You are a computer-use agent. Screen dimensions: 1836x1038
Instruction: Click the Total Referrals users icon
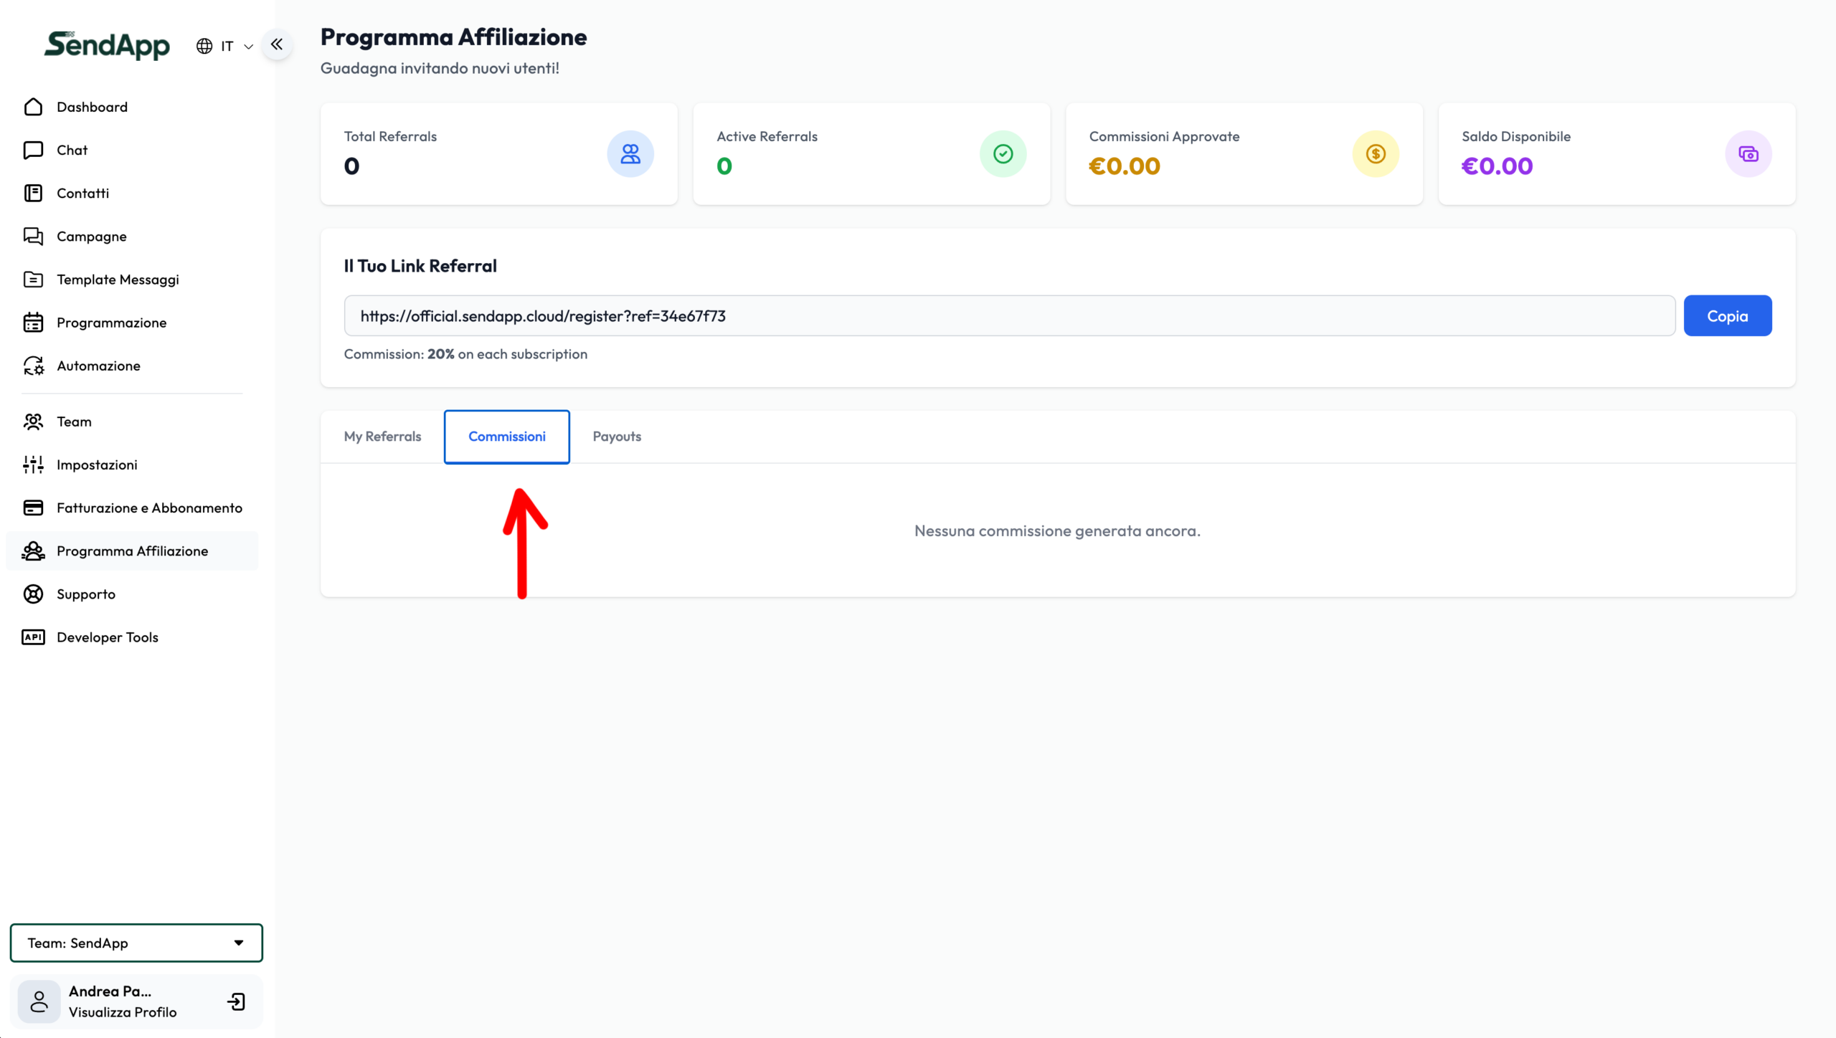(630, 154)
